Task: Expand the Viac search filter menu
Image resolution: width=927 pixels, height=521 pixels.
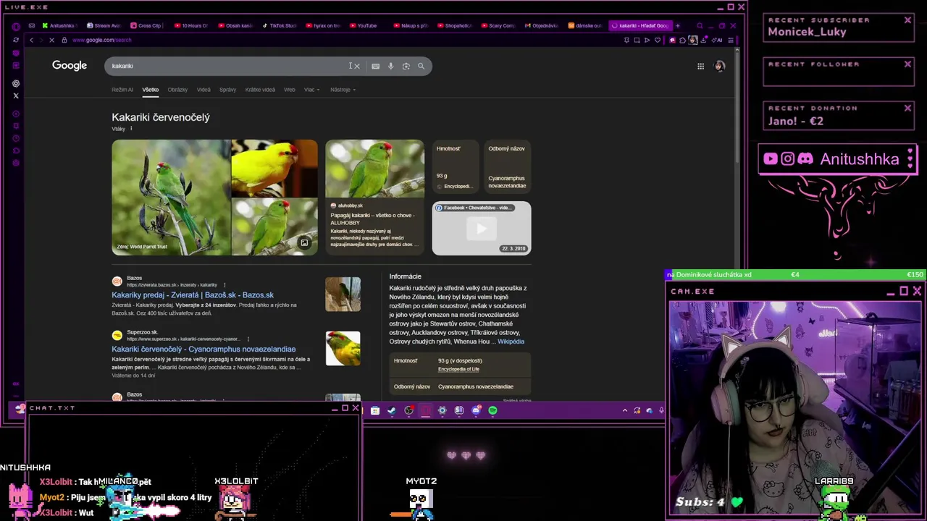Action: 311,90
